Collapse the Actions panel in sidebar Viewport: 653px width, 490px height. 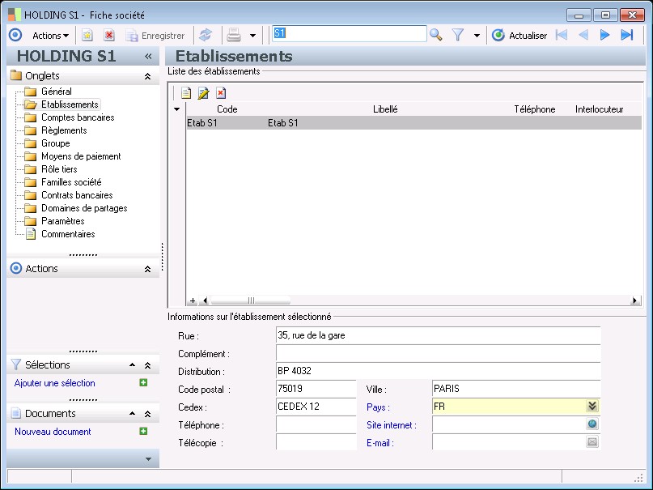coord(147,269)
